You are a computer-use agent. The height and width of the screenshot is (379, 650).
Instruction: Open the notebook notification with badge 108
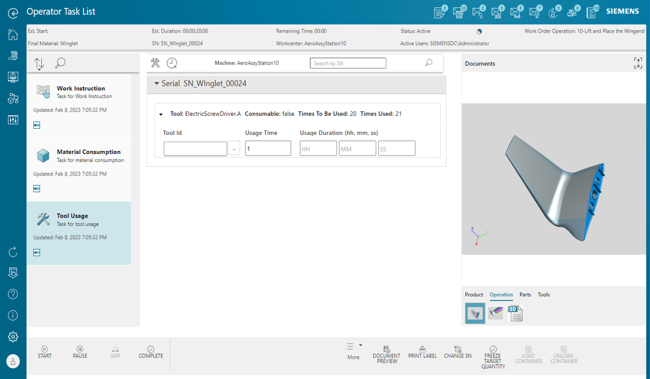pos(592,12)
